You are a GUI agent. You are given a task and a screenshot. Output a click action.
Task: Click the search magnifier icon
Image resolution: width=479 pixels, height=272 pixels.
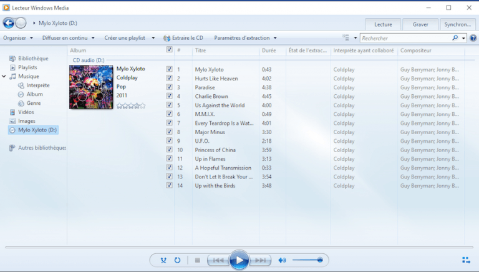(455, 38)
